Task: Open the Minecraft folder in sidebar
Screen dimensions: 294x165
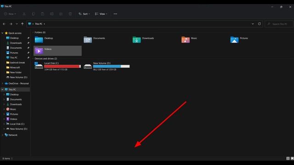Action: (15, 67)
